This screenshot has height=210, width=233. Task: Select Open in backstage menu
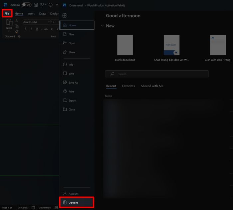tap(77, 43)
